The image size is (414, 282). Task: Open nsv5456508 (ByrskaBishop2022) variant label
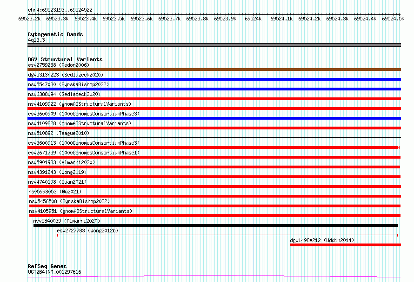point(69,201)
